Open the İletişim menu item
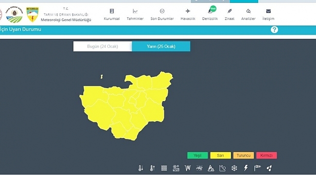This screenshot has width=316, height=175. pyautogui.click(x=268, y=15)
